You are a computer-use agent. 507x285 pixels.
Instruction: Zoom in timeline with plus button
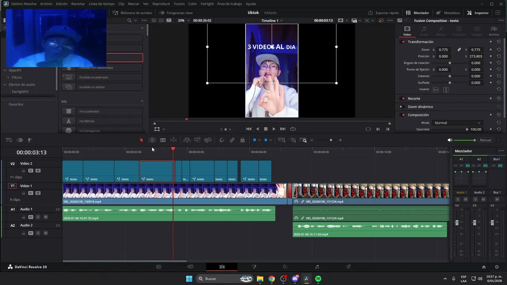[340, 140]
